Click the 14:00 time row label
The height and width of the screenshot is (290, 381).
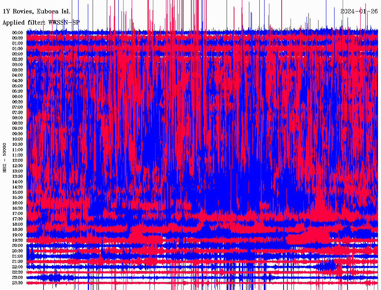coord(17,181)
